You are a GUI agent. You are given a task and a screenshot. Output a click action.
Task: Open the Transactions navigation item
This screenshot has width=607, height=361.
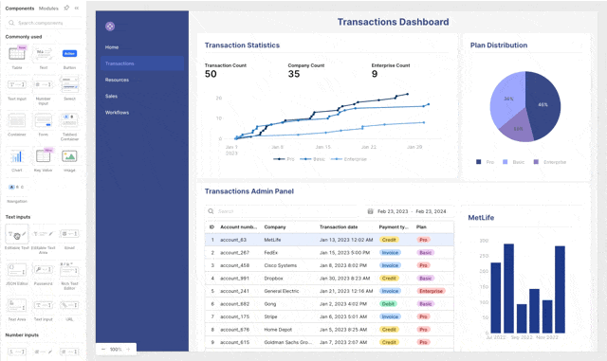[142, 63]
